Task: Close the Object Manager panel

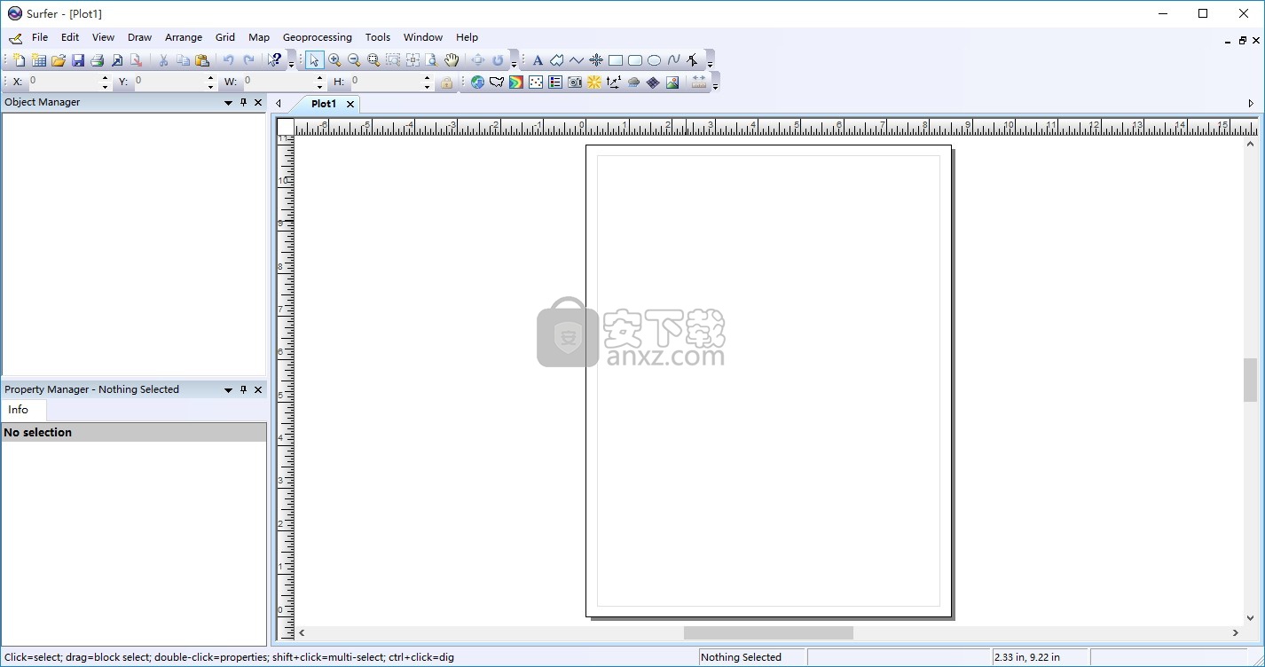Action: [x=258, y=103]
